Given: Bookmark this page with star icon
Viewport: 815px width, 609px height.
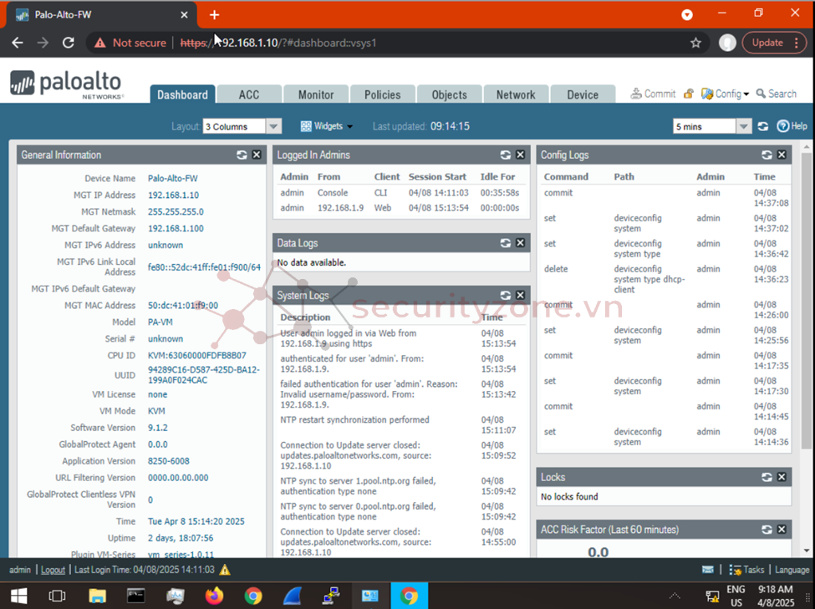Looking at the screenshot, I should coord(696,43).
